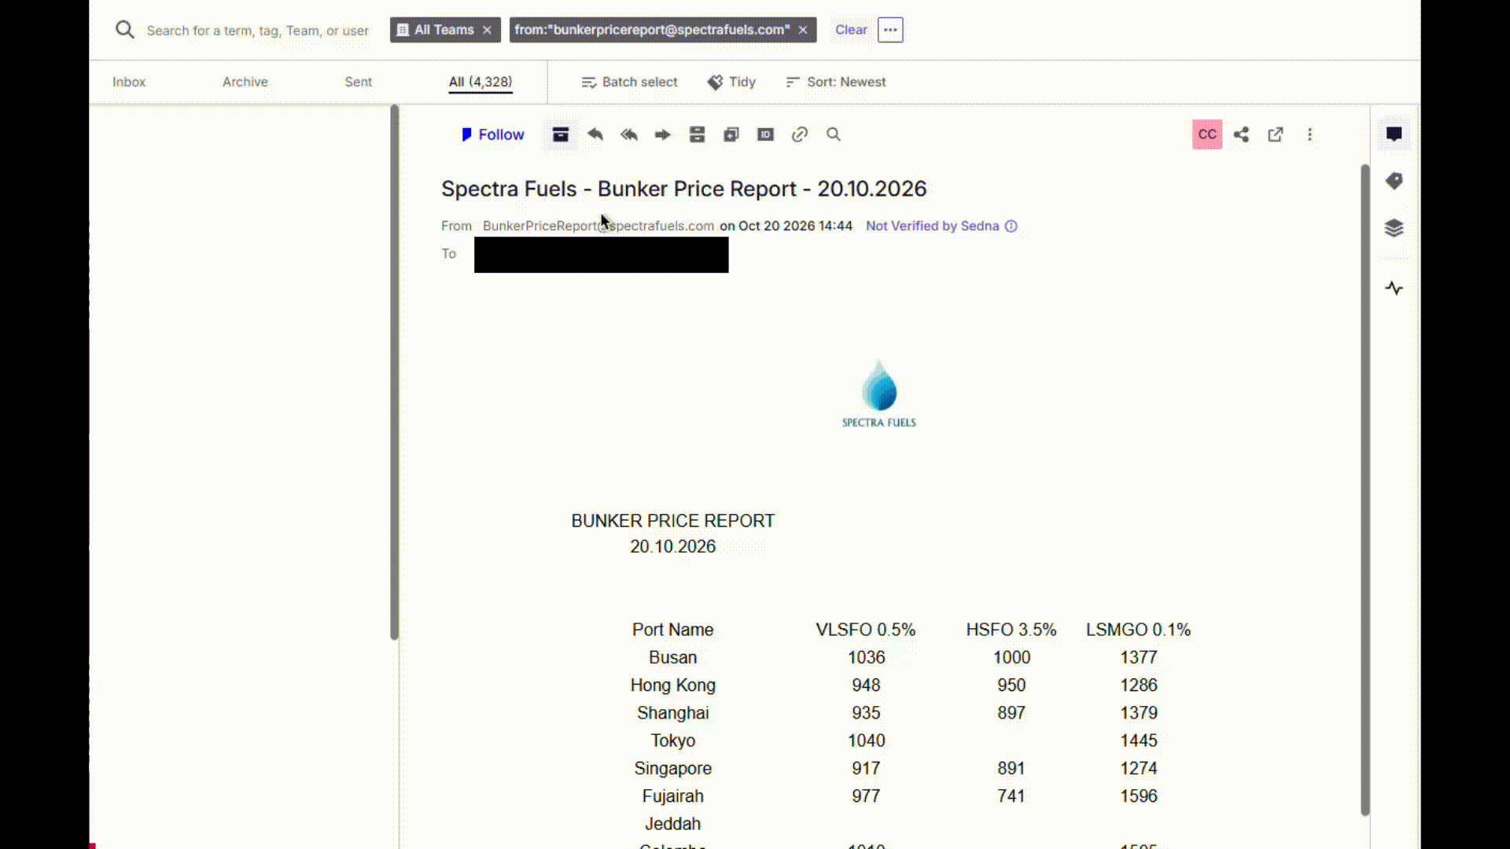Click the search term input field
1510x849 pixels.
257,31
